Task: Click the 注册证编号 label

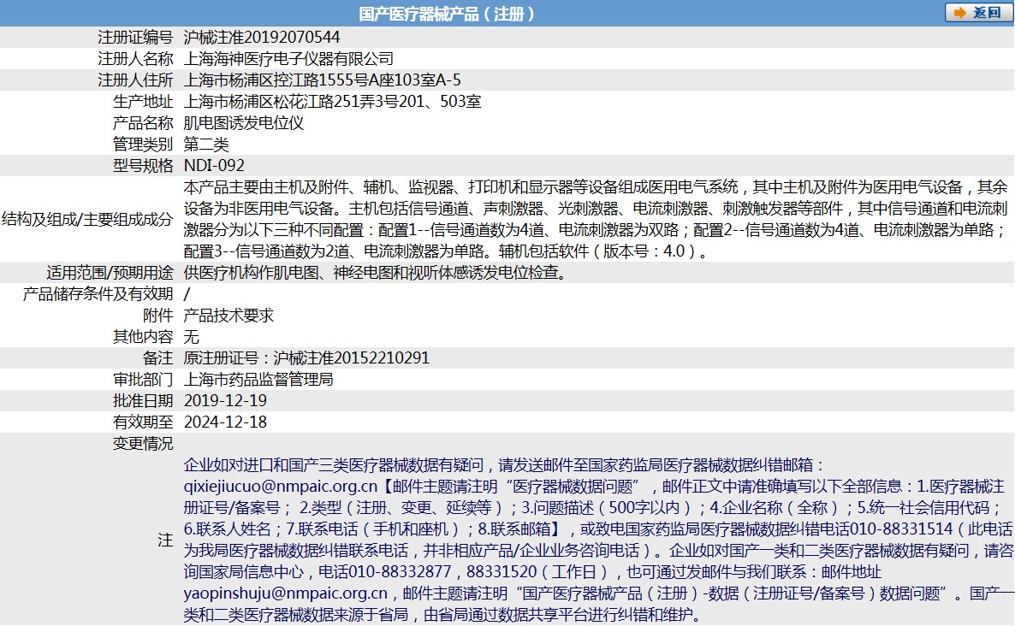Action: click(135, 38)
